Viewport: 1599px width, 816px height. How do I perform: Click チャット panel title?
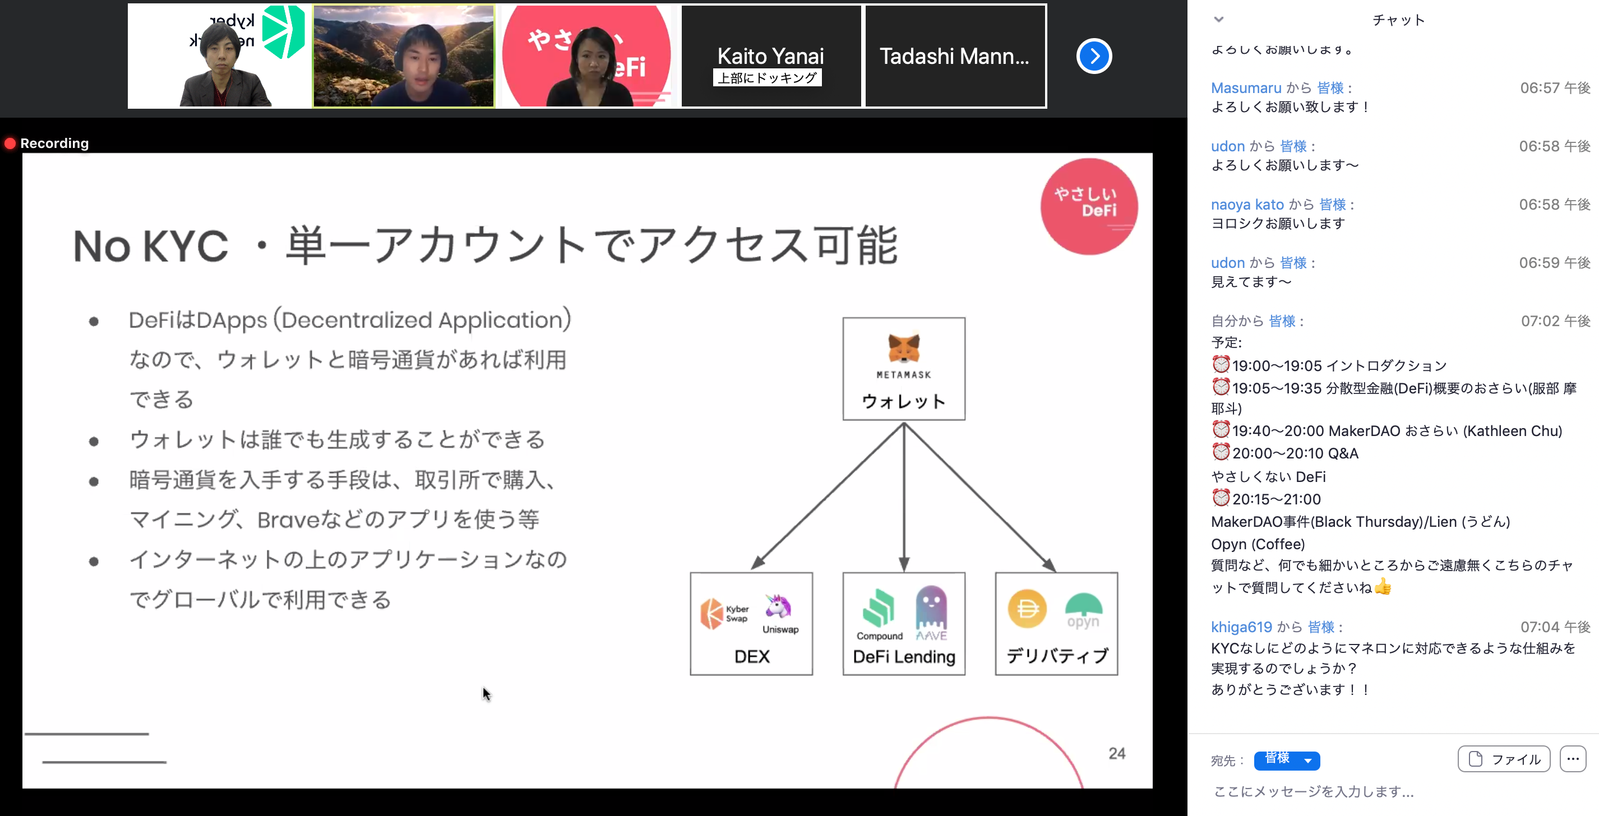click(x=1398, y=20)
